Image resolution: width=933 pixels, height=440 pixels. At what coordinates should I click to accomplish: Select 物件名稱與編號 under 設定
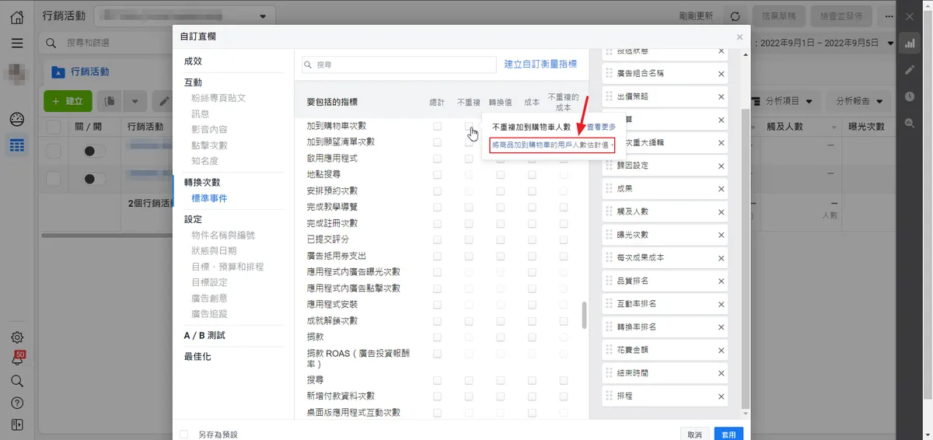(223, 235)
